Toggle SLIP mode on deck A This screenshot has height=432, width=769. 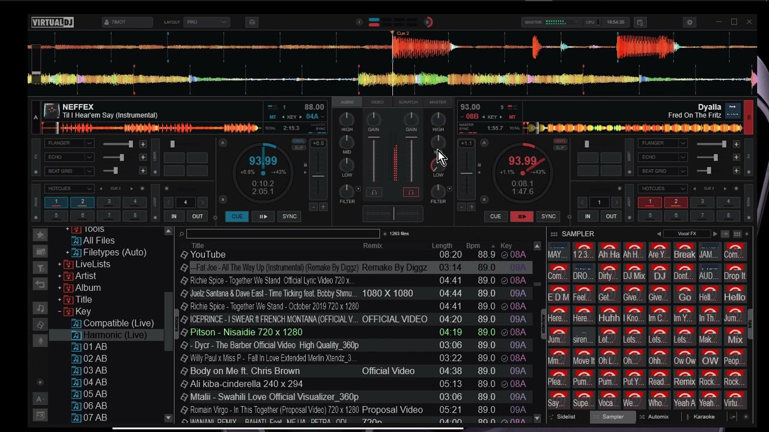coord(299,148)
